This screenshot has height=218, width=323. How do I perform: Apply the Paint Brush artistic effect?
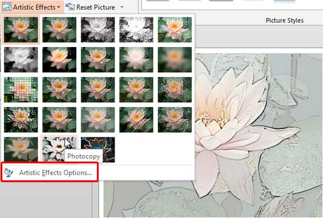pyautogui.click(x=98, y=60)
